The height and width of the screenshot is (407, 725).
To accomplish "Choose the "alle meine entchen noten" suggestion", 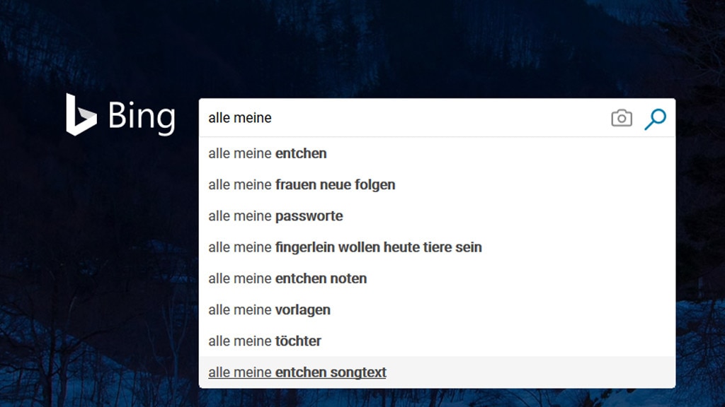I will [x=437, y=278].
